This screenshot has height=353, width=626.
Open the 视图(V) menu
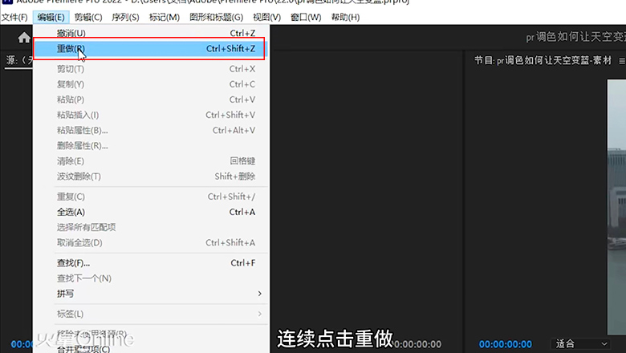pyautogui.click(x=266, y=17)
